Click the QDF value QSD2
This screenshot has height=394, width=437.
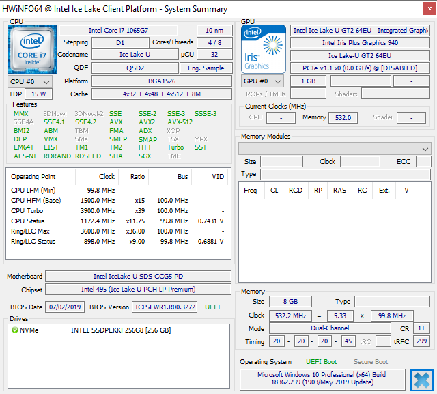(135, 68)
